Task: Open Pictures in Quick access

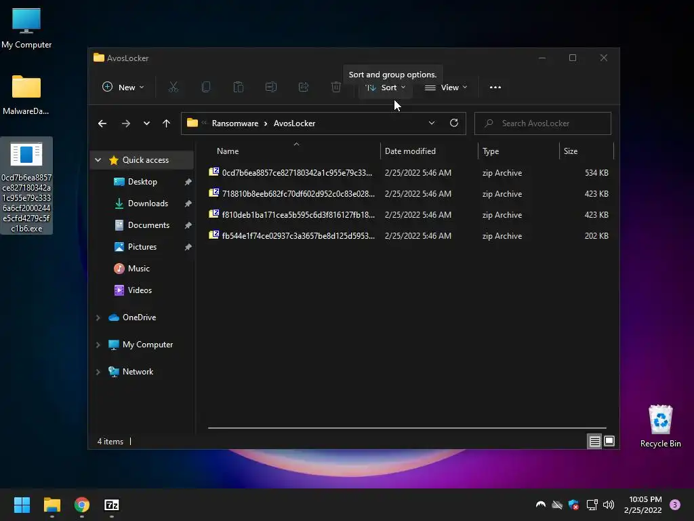Action: point(142,247)
